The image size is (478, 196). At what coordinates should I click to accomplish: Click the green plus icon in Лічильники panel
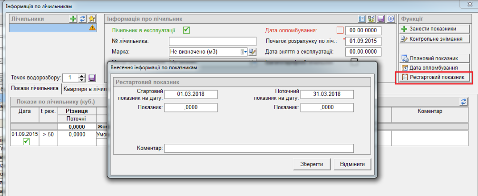pos(73,19)
